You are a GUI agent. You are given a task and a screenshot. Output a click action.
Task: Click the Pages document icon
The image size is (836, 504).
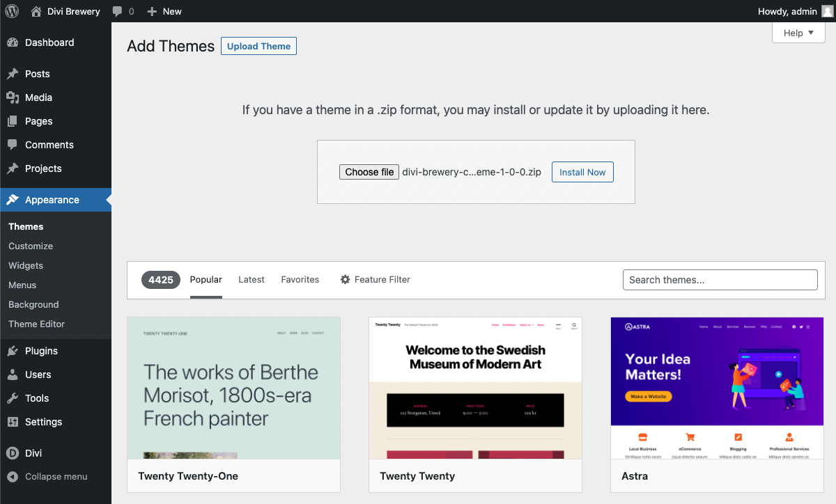click(13, 121)
